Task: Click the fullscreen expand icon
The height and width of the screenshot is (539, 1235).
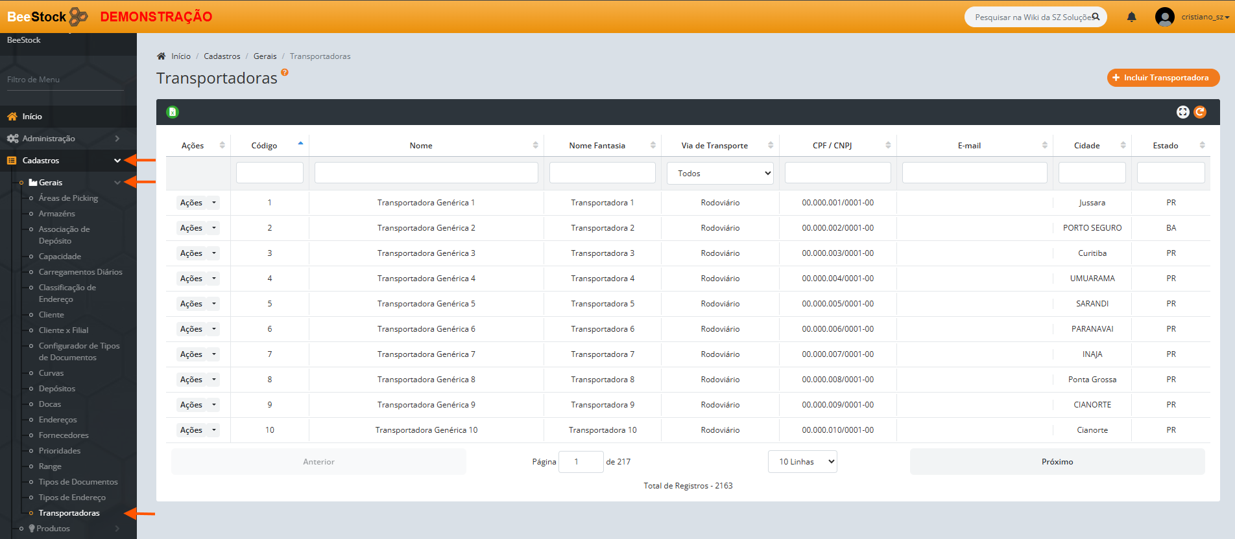Action: pyautogui.click(x=1182, y=112)
